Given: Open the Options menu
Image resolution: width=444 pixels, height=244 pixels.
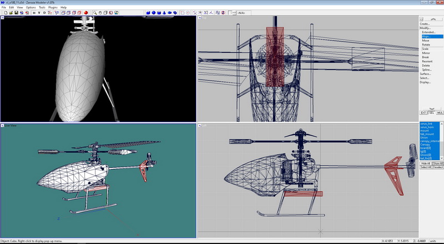Looking at the screenshot, I should pos(31,7).
